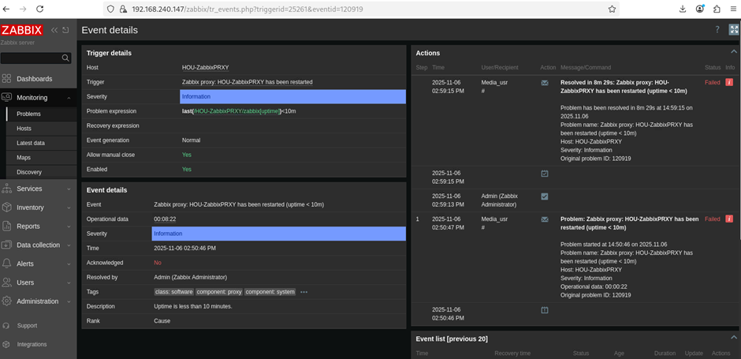
Task: Collapse the sidebar using double-chevron icon
Action: click(x=54, y=30)
